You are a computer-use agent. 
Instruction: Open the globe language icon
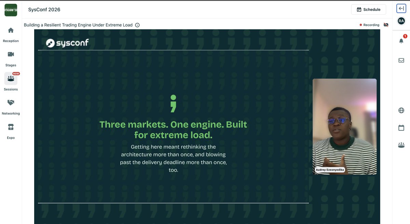pos(401,110)
